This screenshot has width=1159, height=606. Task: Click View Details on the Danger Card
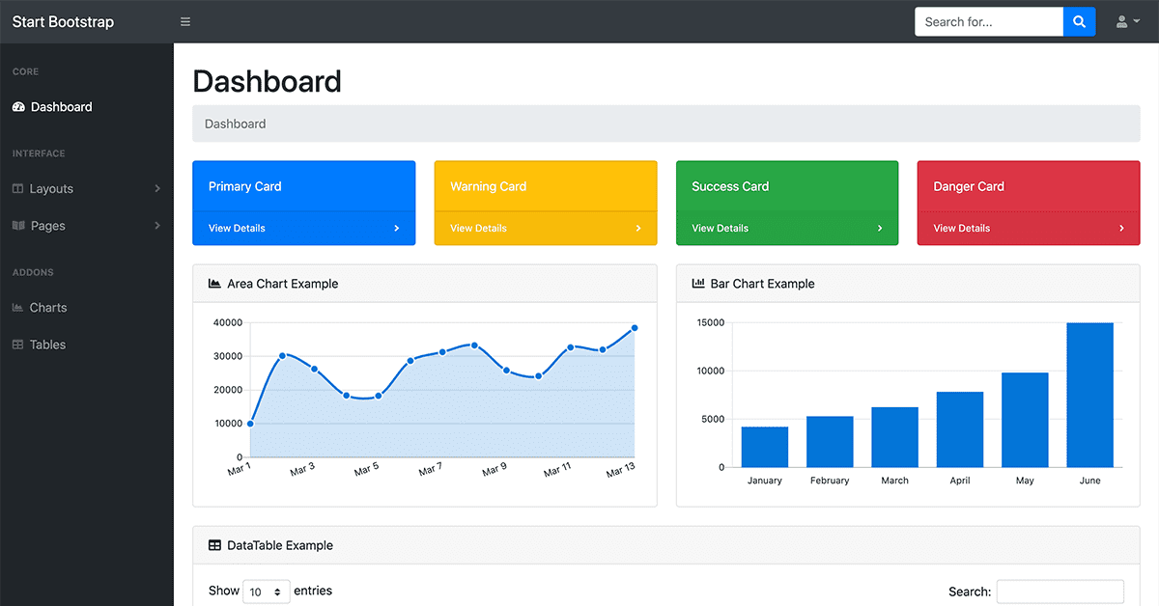[961, 228]
